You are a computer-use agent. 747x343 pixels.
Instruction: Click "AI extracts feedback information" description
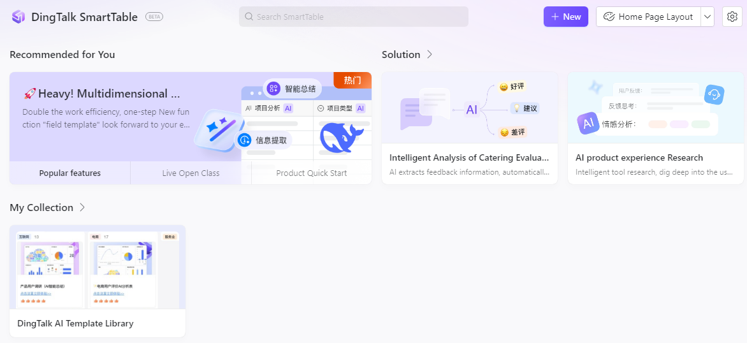[x=470, y=172]
